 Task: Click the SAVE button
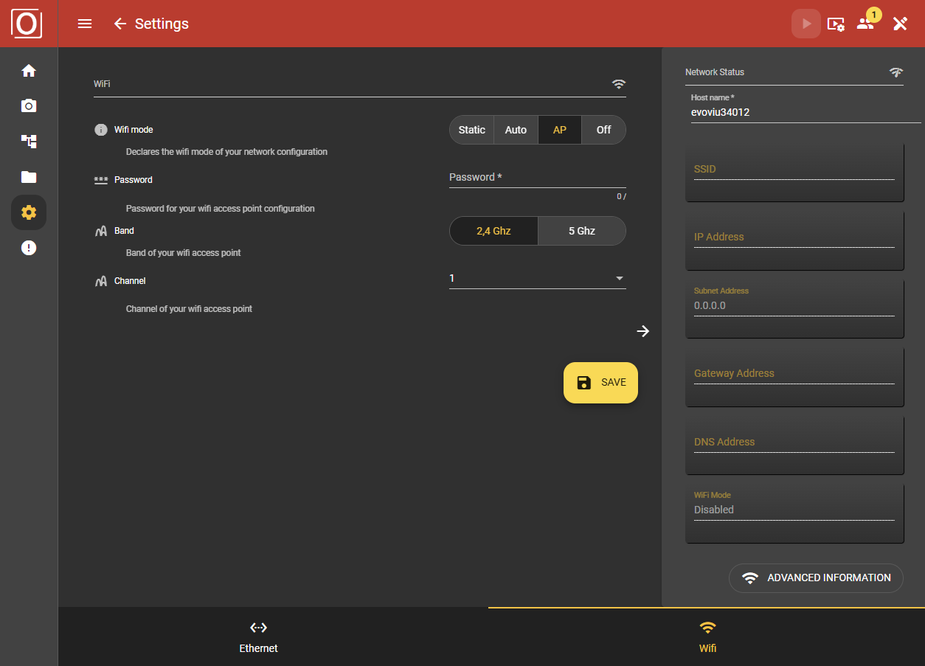pos(600,383)
